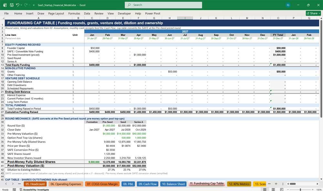Open the 09. Cash Flow sheet
This screenshot has height=191, width=323.
(x=148, y=184)
